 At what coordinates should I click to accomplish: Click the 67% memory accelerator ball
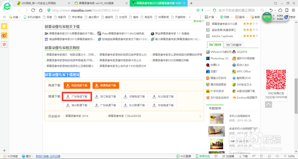(267, 17)
